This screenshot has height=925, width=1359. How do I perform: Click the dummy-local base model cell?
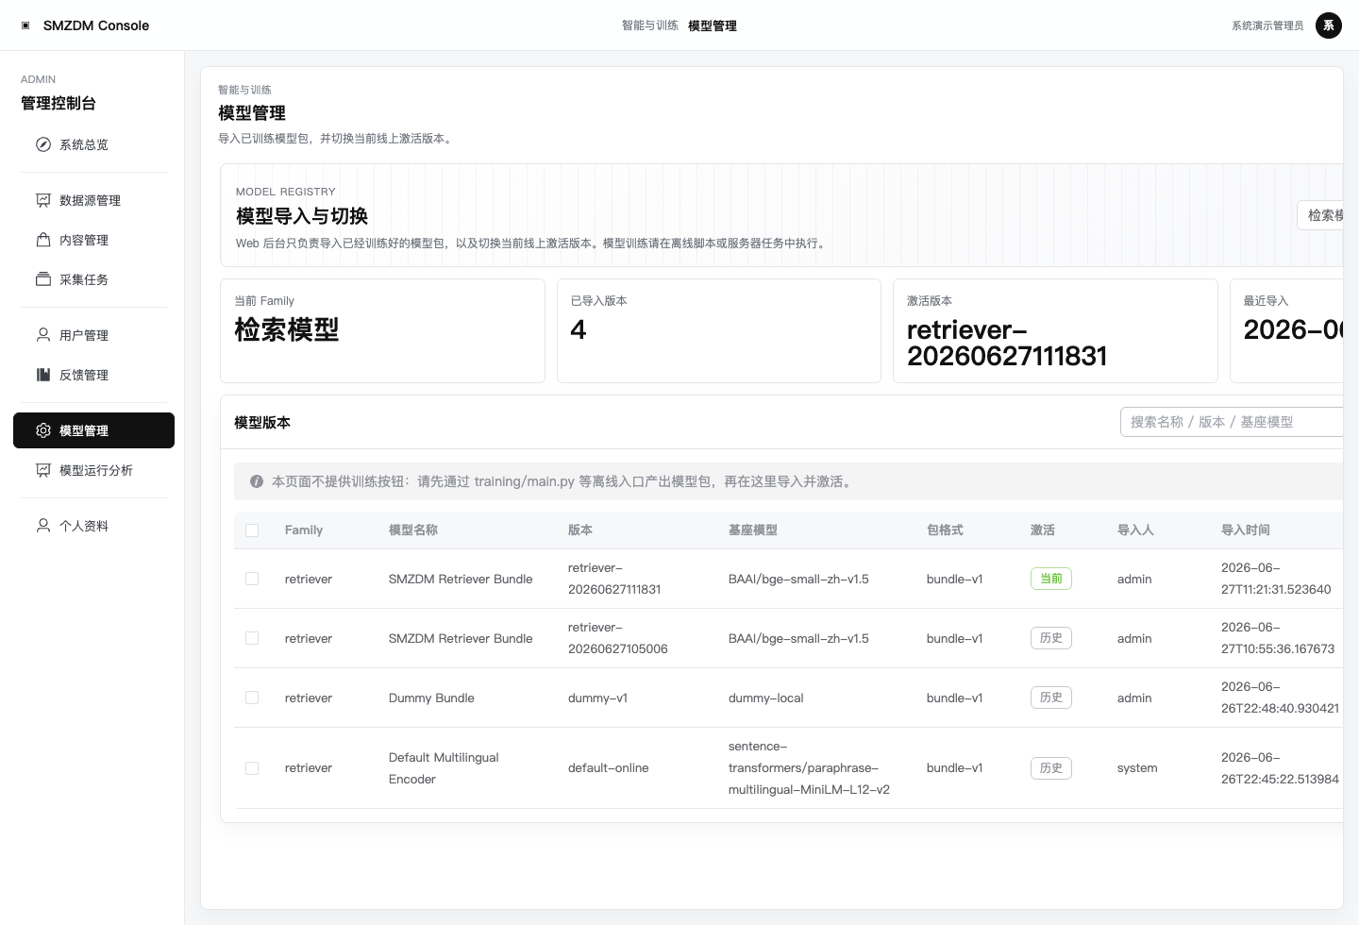766,698
